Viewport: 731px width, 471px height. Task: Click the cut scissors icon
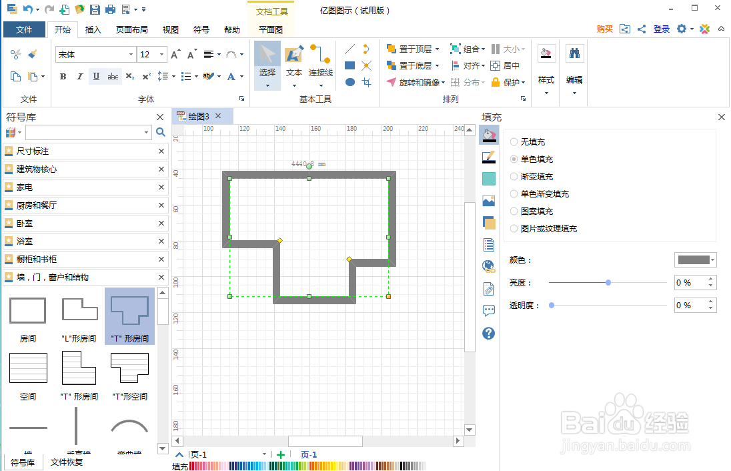click(x=15, y=54)
